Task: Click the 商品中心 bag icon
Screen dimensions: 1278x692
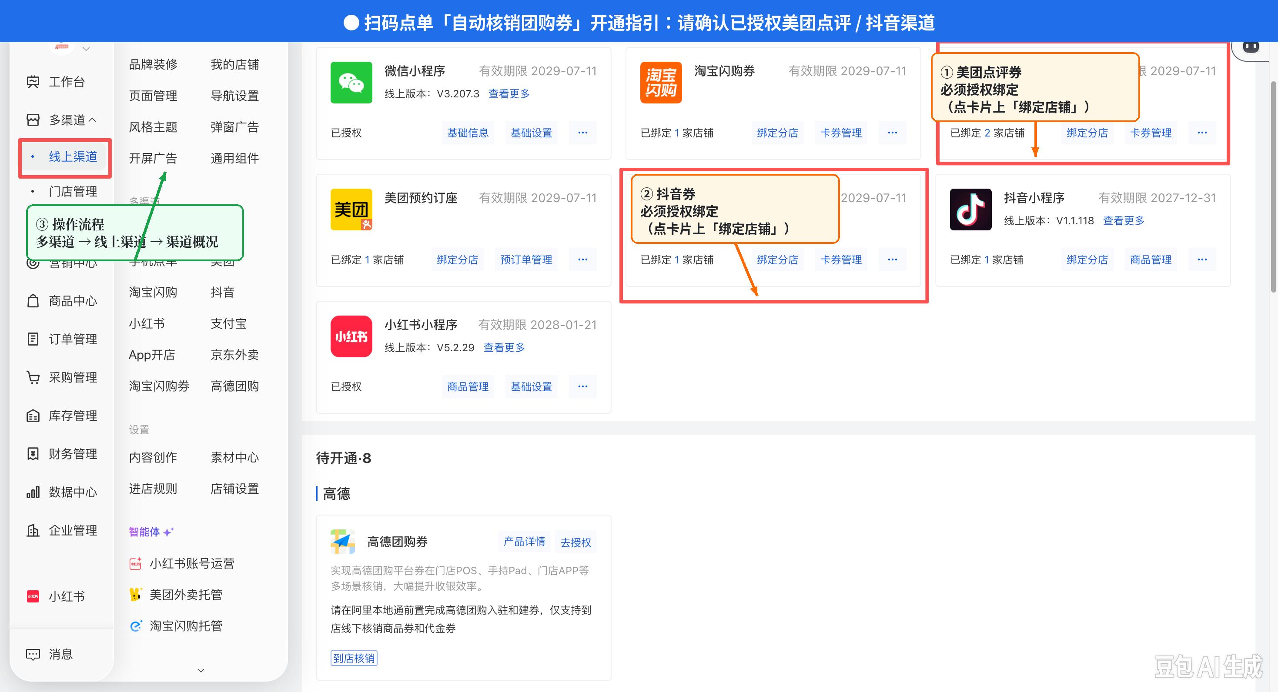Action: pyautogui.click(x=33, y=301)
